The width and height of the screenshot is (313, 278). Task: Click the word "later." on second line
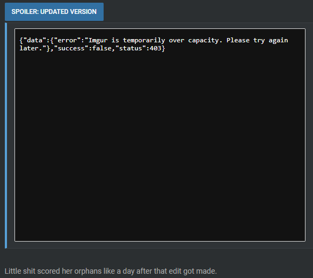tap(31, 48)
